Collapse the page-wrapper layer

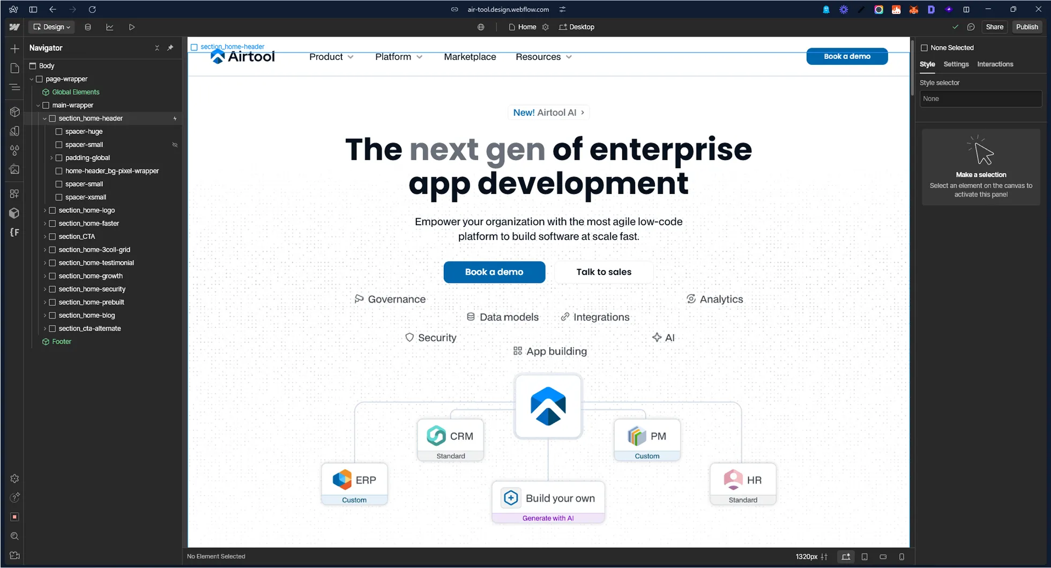point(32,79)
